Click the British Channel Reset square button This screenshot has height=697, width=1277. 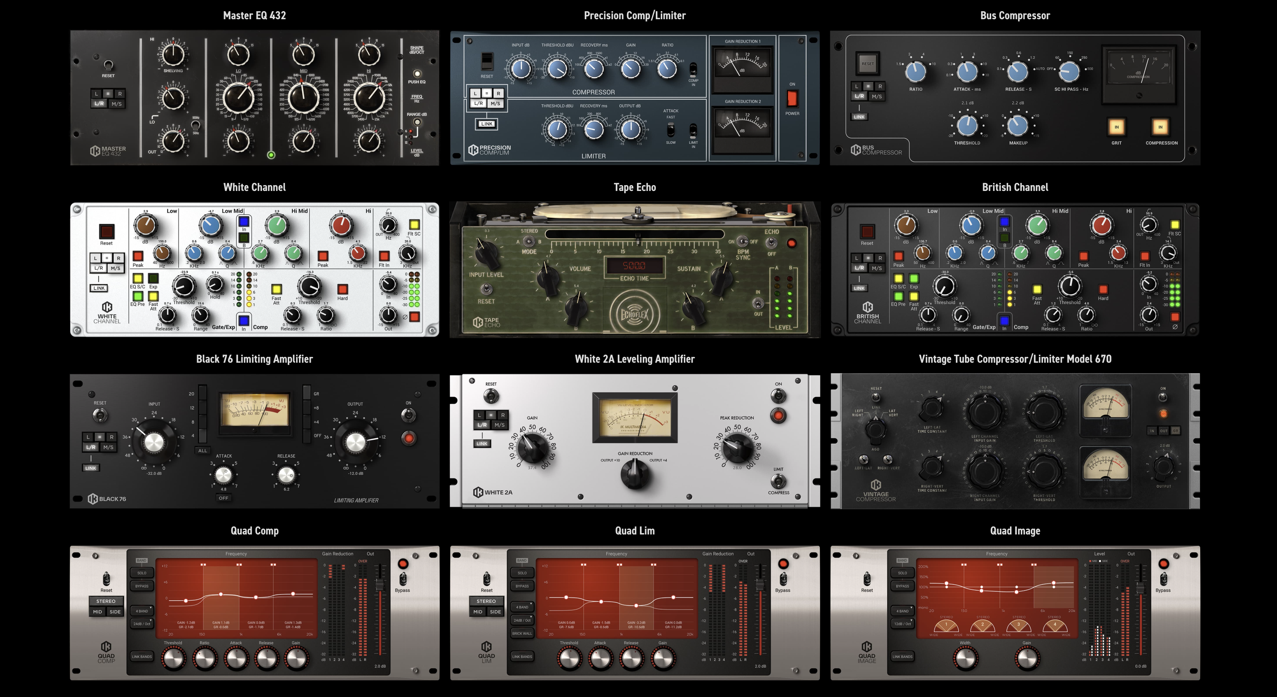pyautogui.click(x=867, y=232)
